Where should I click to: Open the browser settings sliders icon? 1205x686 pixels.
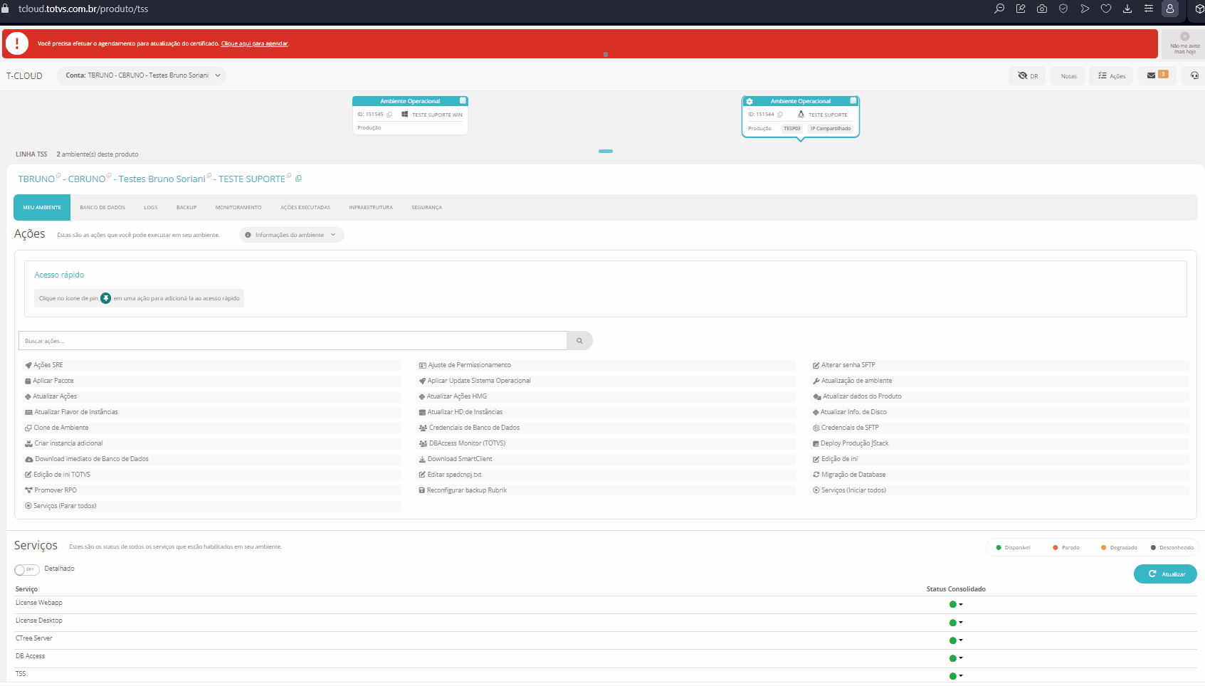pos(1149,9)
